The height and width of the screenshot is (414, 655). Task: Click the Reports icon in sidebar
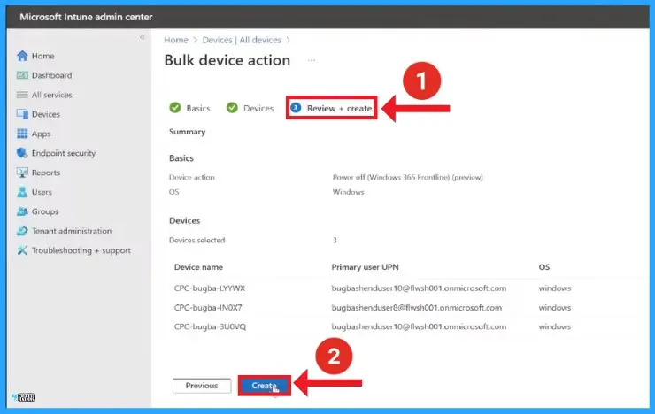[22, 172]
